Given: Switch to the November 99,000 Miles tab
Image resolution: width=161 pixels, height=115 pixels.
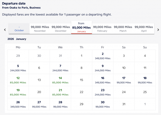Looking at the screenshot, I should (40, 29).
